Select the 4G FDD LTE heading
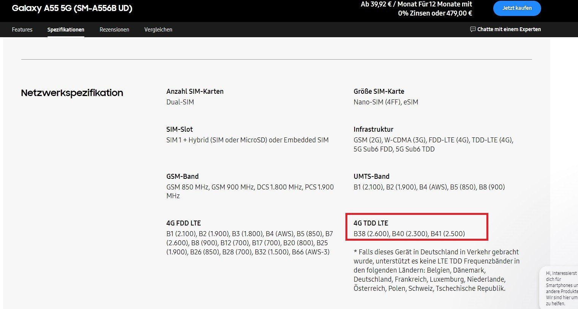Screen dimensions: 578x309 184,223
